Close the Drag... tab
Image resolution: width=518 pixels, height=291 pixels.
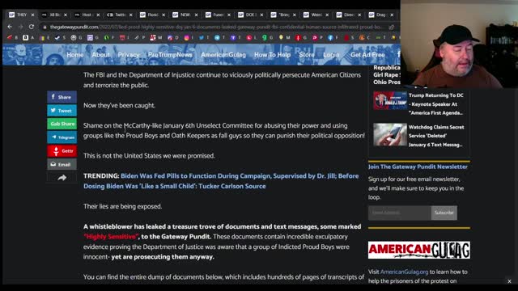click(x=392, y=15)
